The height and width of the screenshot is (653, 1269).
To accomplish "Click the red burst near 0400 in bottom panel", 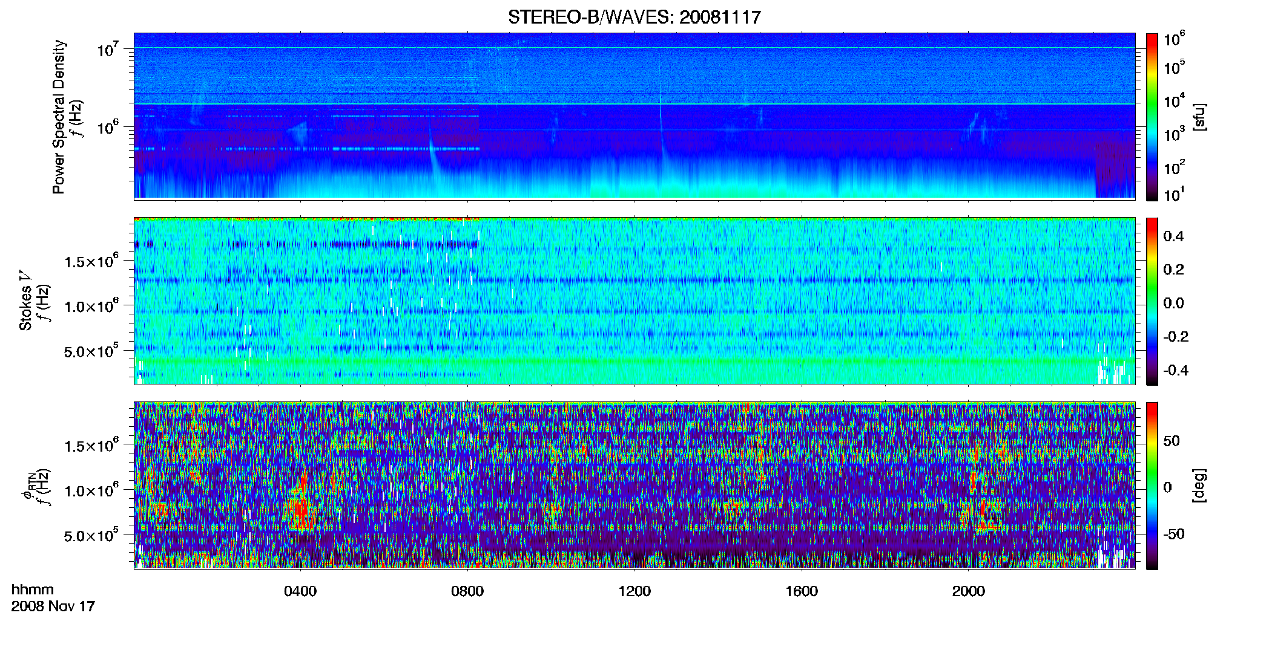I will coord(302,503).
